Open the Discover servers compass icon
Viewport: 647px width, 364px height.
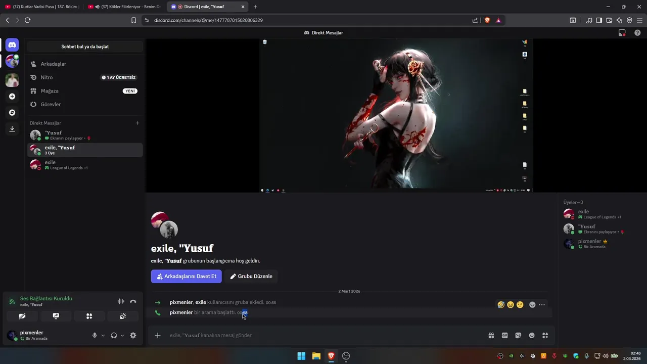click(12, 113)
